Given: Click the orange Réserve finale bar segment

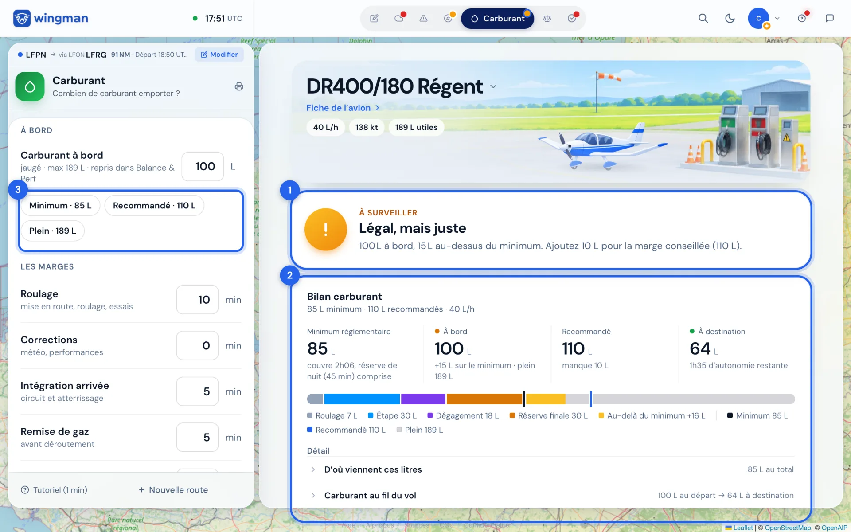Looking at the screenshot, I should pyautogui.click(x=484, y=399).
